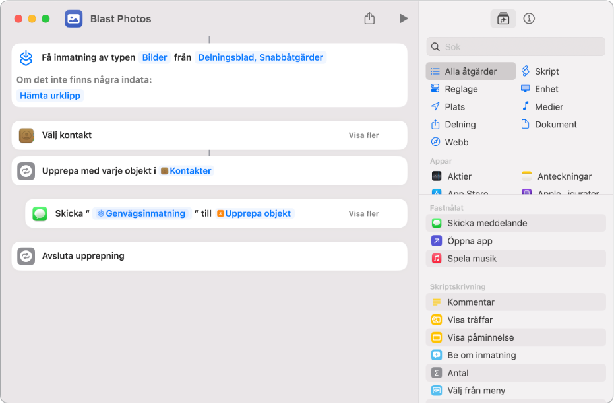Click the Aktier app icon
Screen dimensions: 614x404
[436, 176]
